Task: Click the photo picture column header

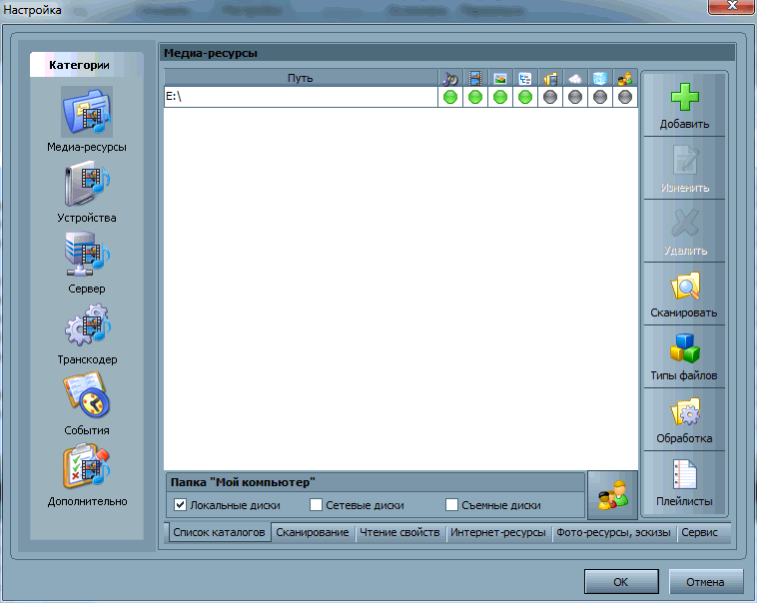Action: tap(500, 78)
